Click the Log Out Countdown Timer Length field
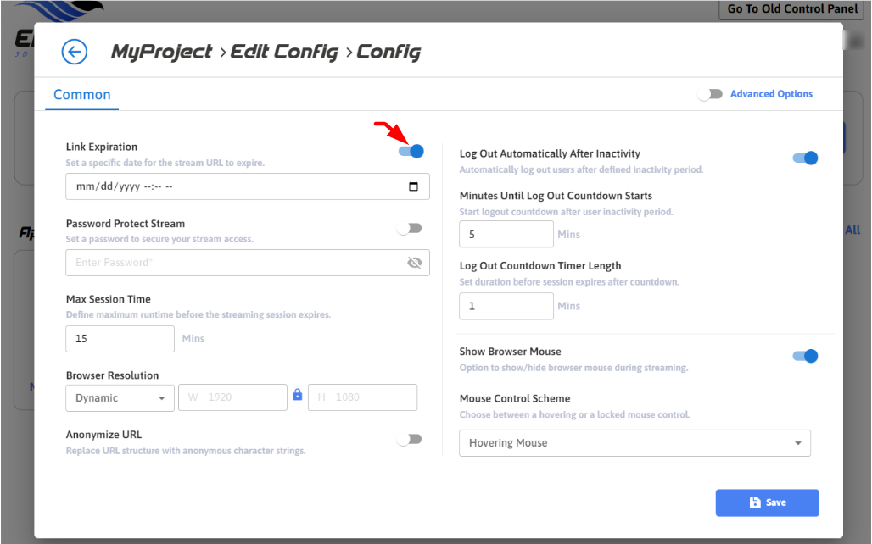The image size is (872, 544). 506,306
